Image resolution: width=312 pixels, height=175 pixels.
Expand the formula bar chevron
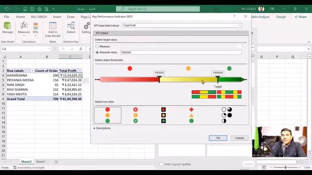tap(309, 49)
